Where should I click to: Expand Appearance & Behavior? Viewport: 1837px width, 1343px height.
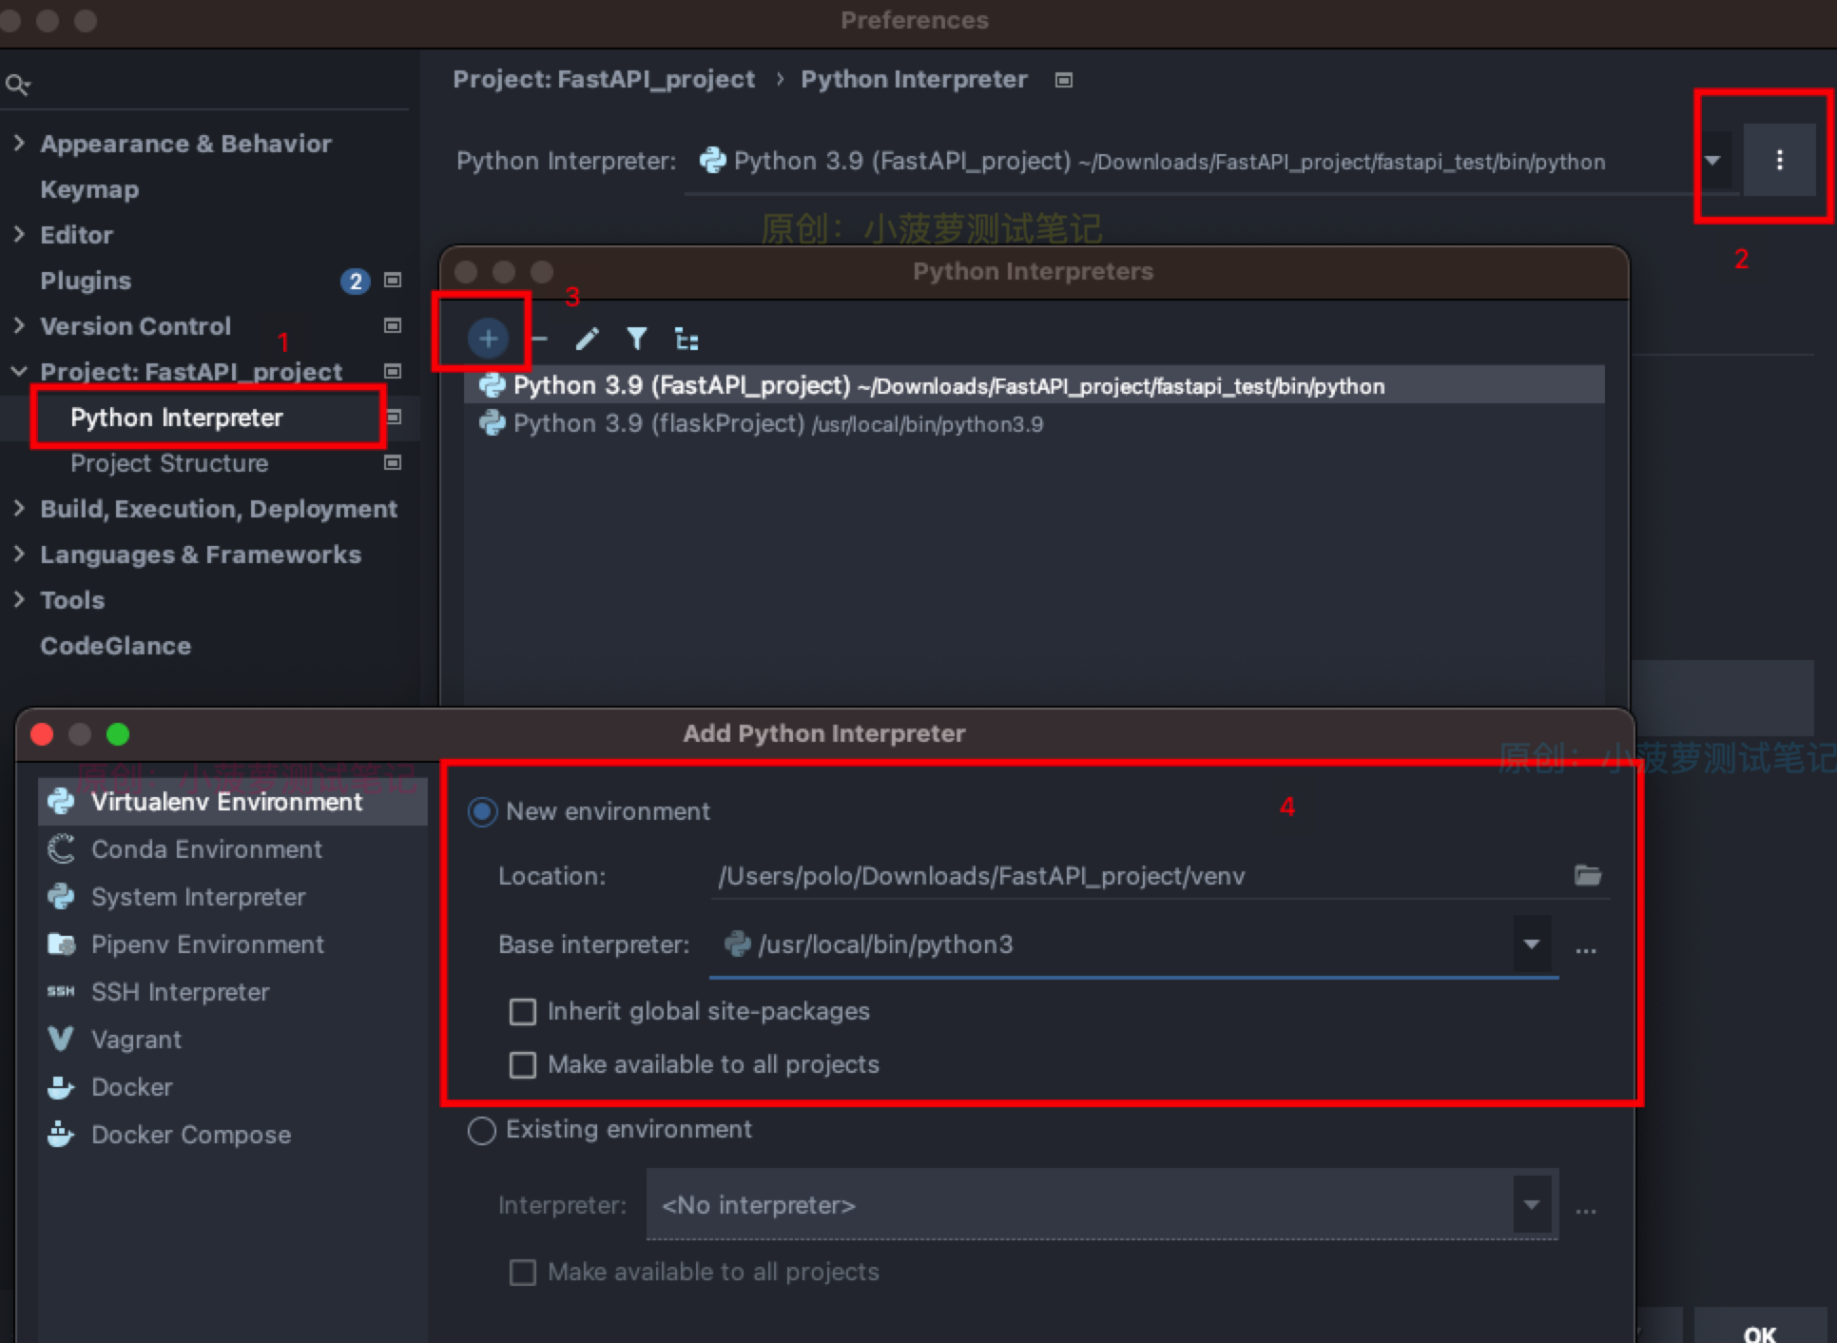[x=19, y=143]
